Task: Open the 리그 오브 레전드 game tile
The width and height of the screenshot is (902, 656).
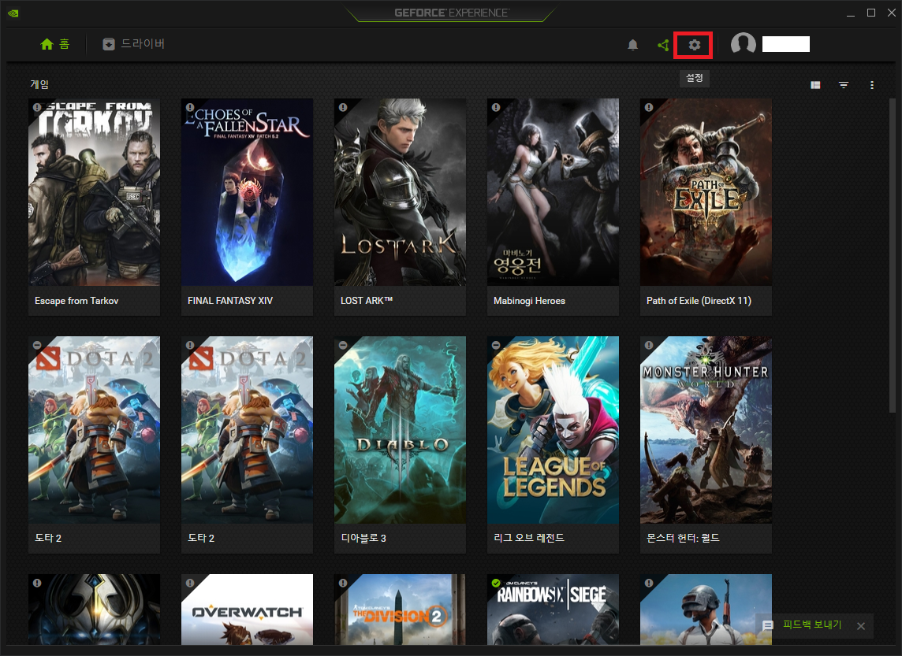Action: [553, 445]
